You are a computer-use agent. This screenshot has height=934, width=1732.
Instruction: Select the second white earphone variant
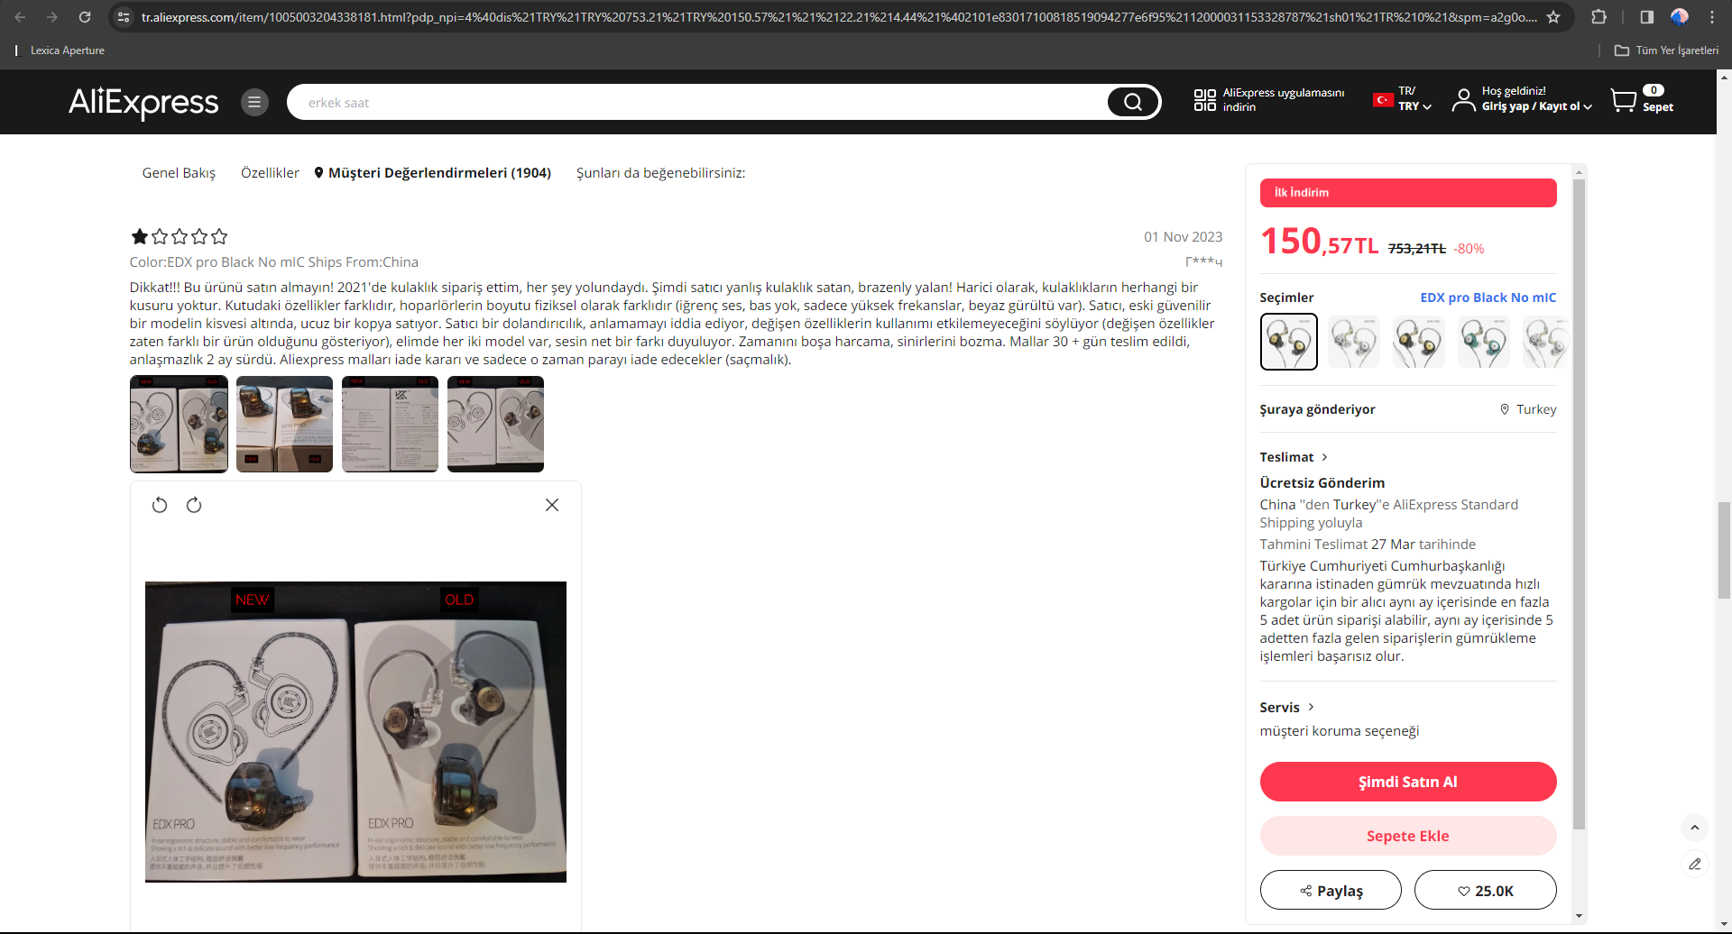[1354, 342]
